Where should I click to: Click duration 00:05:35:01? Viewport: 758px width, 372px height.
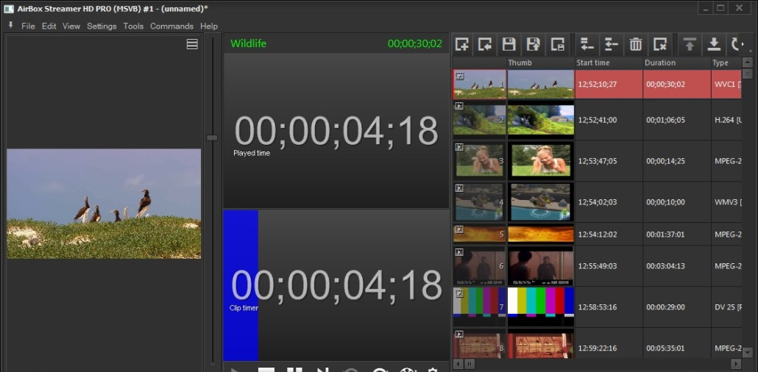pos(666,348)
